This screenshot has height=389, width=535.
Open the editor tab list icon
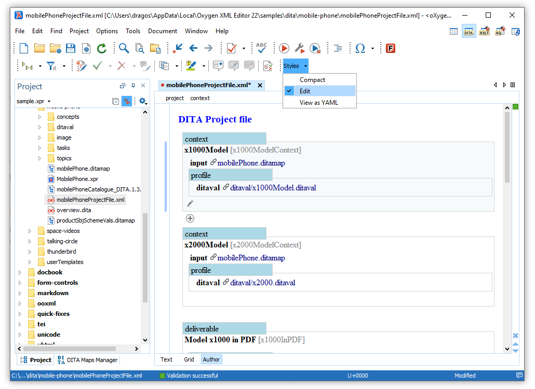(x=513, y=85)
